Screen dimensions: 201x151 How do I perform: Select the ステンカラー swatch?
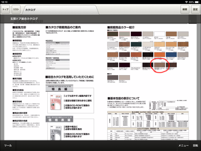coord(183,34)
